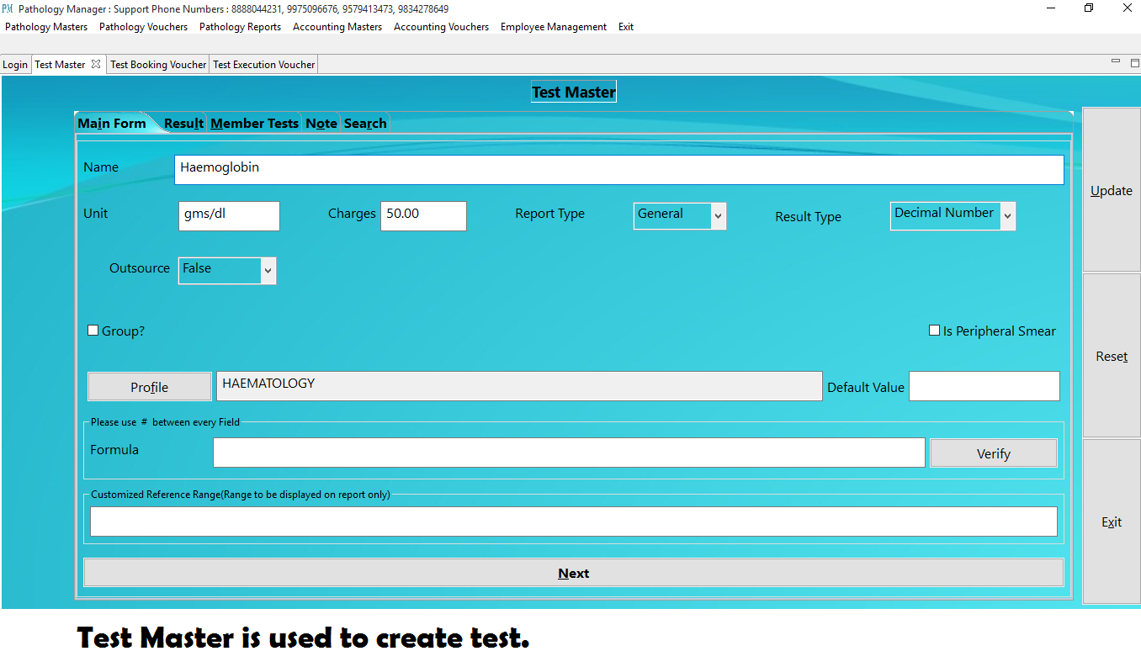The height and width of the screenshot is (667, 1141).
Task: Click the Charges field showing 50.00
Action: (x=423, y=215)
